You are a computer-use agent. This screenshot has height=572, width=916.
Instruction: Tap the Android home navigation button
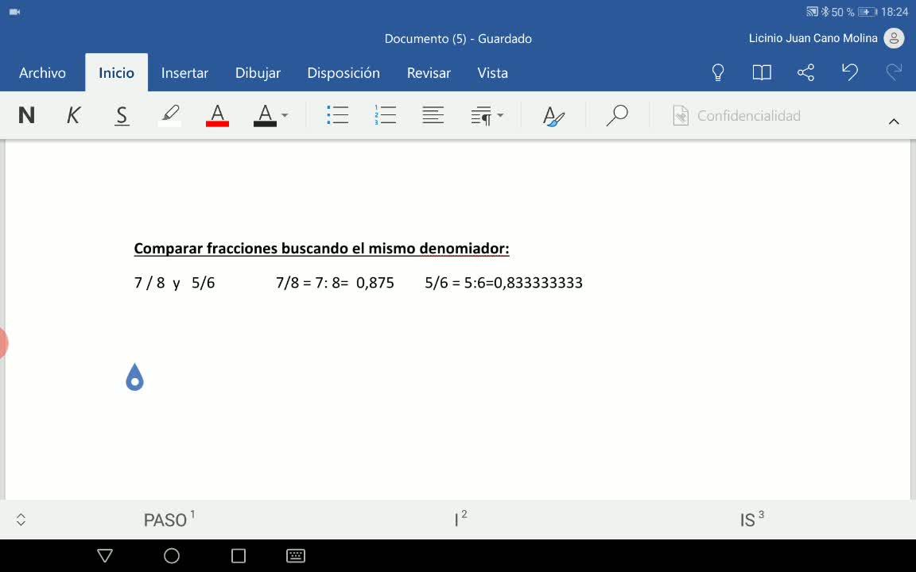coord(171,555)
